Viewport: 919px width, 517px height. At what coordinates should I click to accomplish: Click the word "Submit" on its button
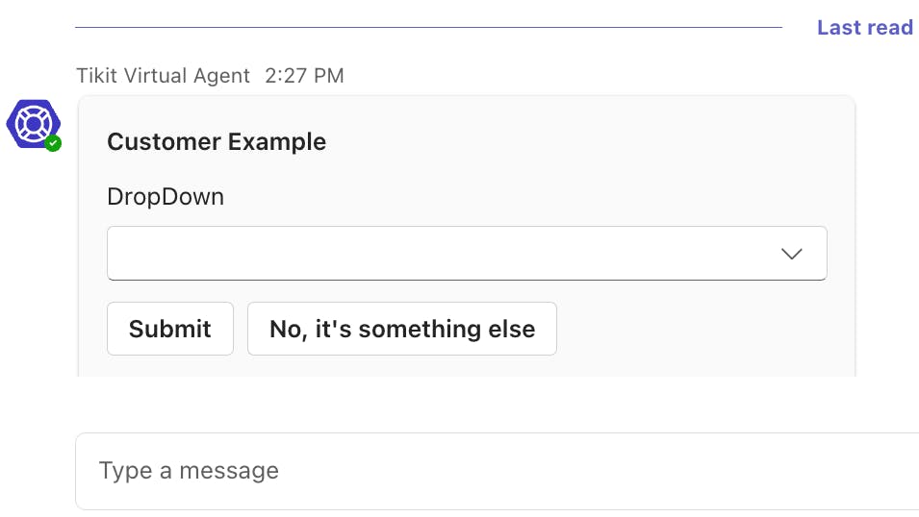pyautogui.click(x=169, y=329)
